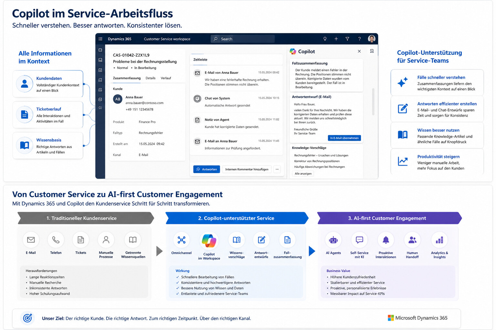Click the target icon beside Unser Ziel
Viewport: 496px width, 330px height.
point(28,318)
